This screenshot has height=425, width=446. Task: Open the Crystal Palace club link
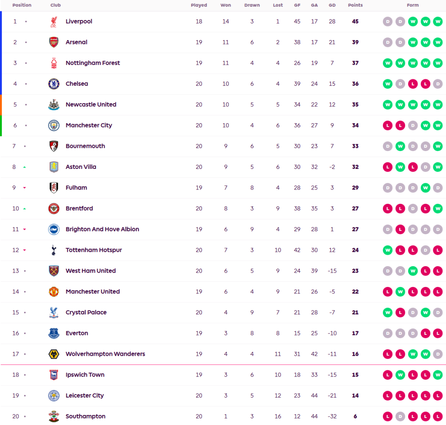point(86,312)
